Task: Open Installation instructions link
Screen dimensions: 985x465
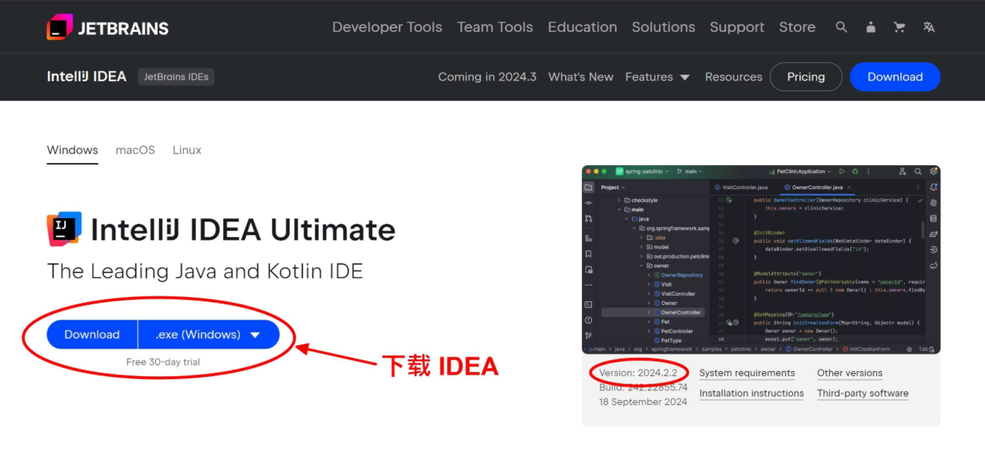Action: point(751,394)
